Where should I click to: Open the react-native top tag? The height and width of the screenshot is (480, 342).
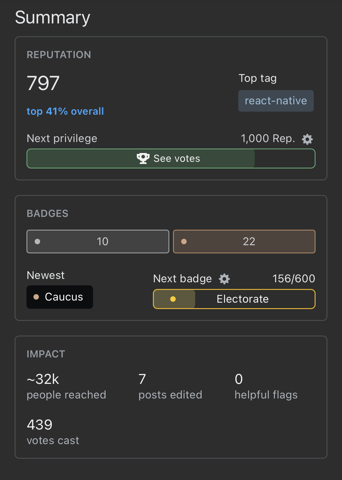[x=276, y=101]
